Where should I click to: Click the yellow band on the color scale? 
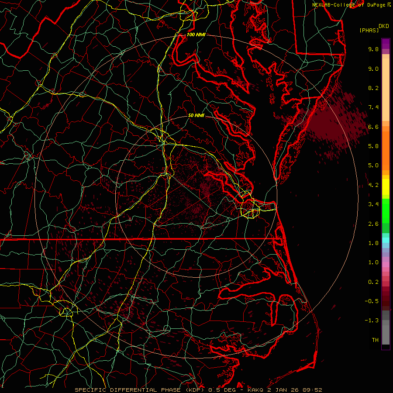coord(386,187)
